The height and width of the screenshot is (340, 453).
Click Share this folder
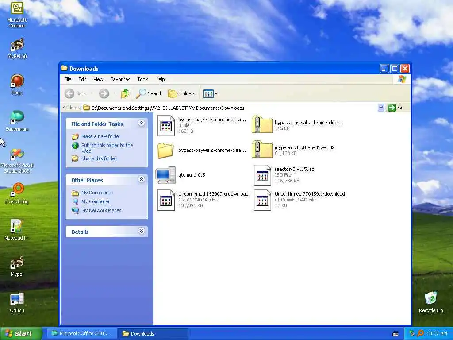tap(99, 158)
